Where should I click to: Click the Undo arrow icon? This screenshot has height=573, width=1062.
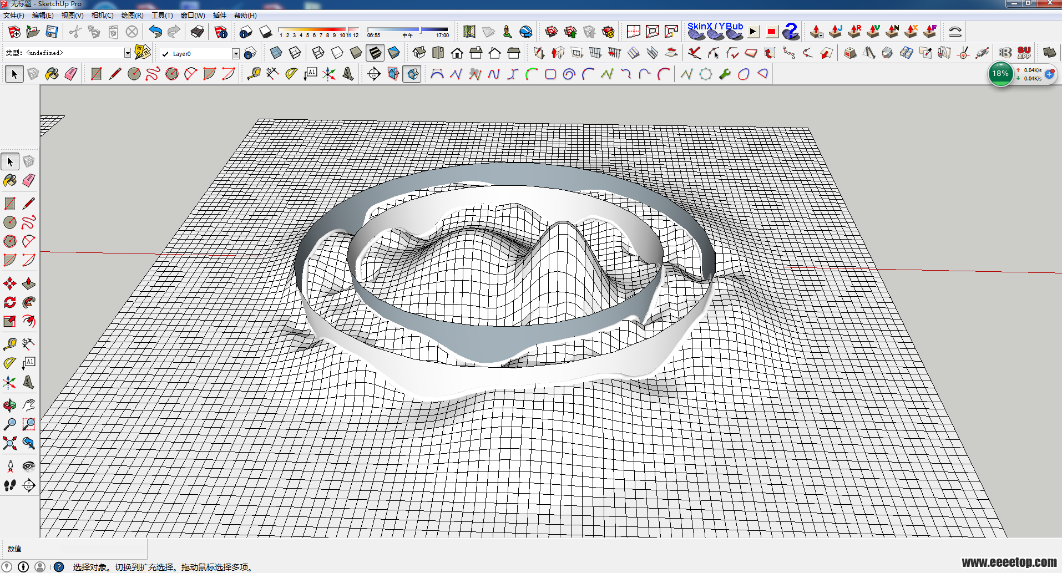[x=155, y=32]
